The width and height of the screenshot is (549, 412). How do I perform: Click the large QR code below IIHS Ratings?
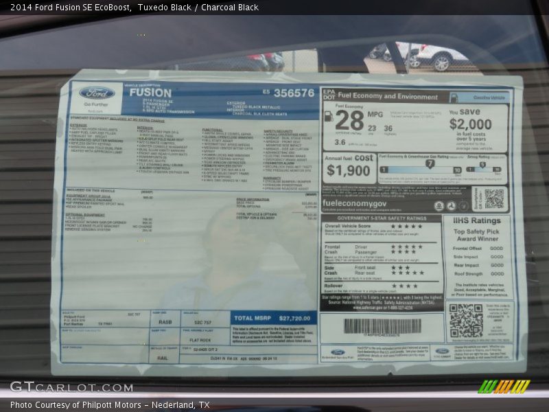(466, 321)
